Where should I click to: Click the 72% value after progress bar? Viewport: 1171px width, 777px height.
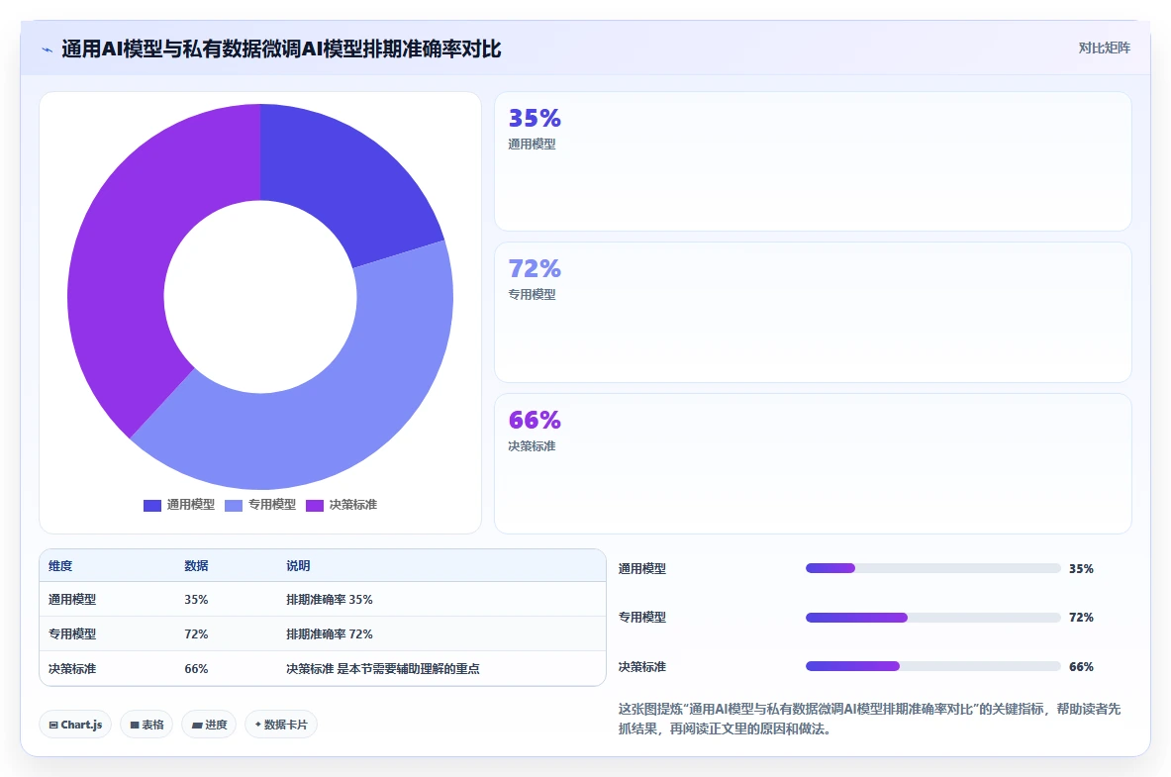pos(1081,617)
